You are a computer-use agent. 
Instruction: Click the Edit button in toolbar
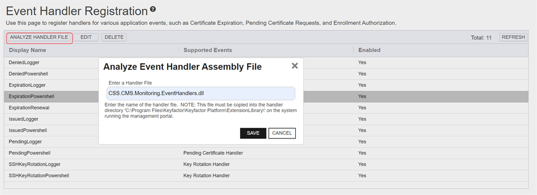(x=86, y=37)
